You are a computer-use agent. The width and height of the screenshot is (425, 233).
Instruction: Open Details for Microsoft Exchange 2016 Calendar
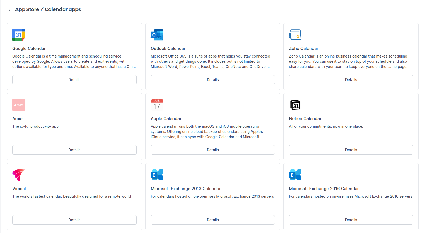pyautogui.click(x=351, y=220)
